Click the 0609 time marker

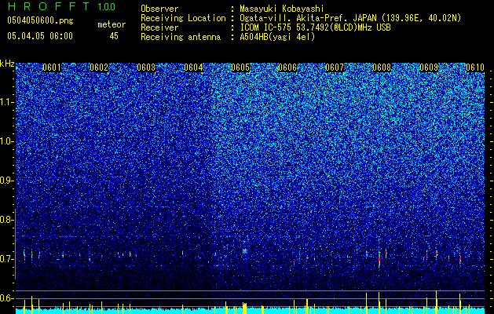pyautogui.click(x=429, y=68)
